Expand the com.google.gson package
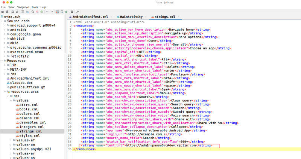Viewport: 301px width, 159px height. click(5, 34)
